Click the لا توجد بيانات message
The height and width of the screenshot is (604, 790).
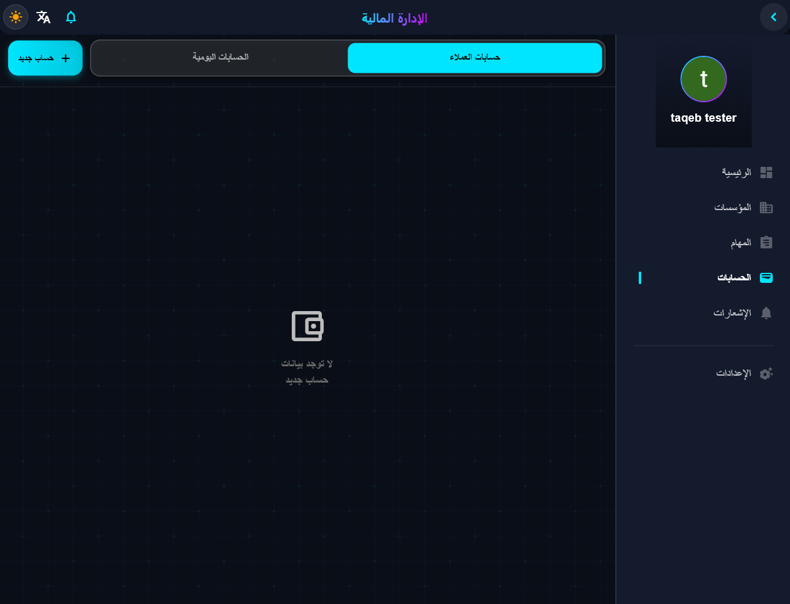(x=307, y=364)
